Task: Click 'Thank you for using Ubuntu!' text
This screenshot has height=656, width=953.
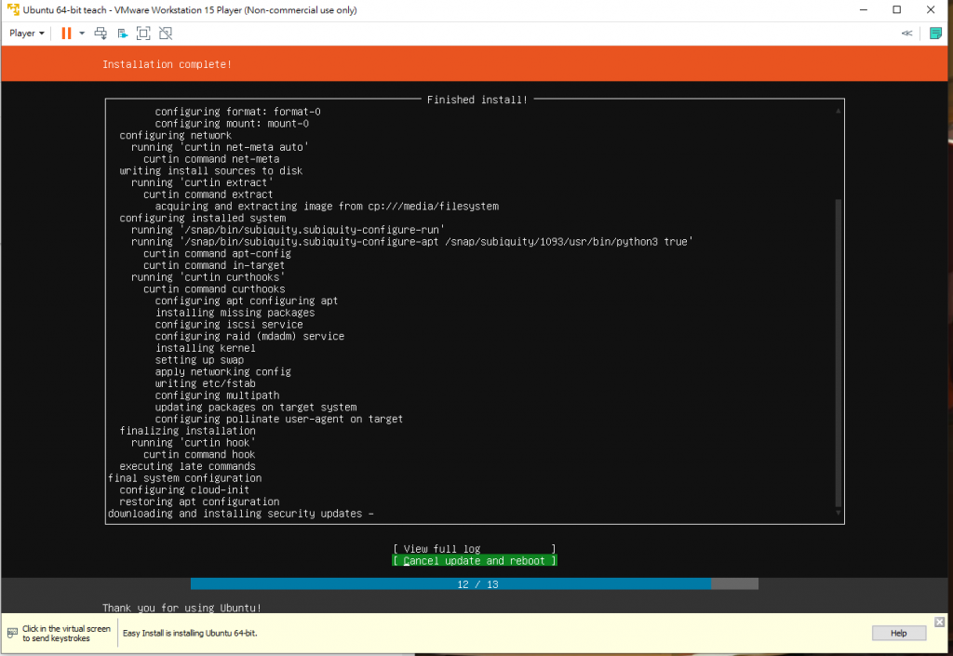Action: 181,608
